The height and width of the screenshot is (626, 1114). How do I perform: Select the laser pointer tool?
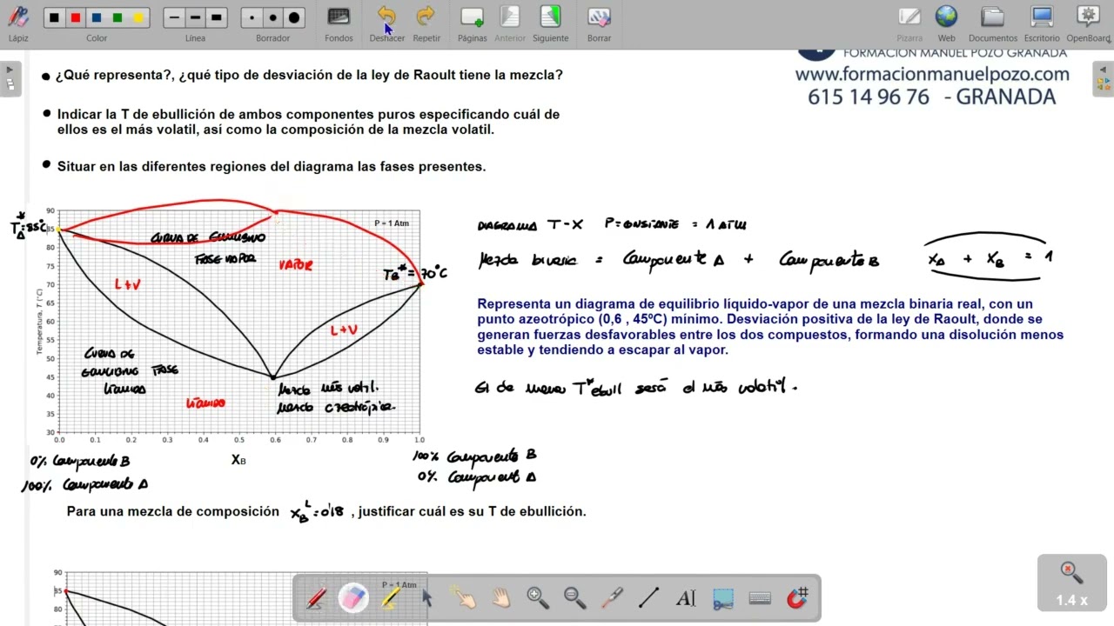(612, 598)
